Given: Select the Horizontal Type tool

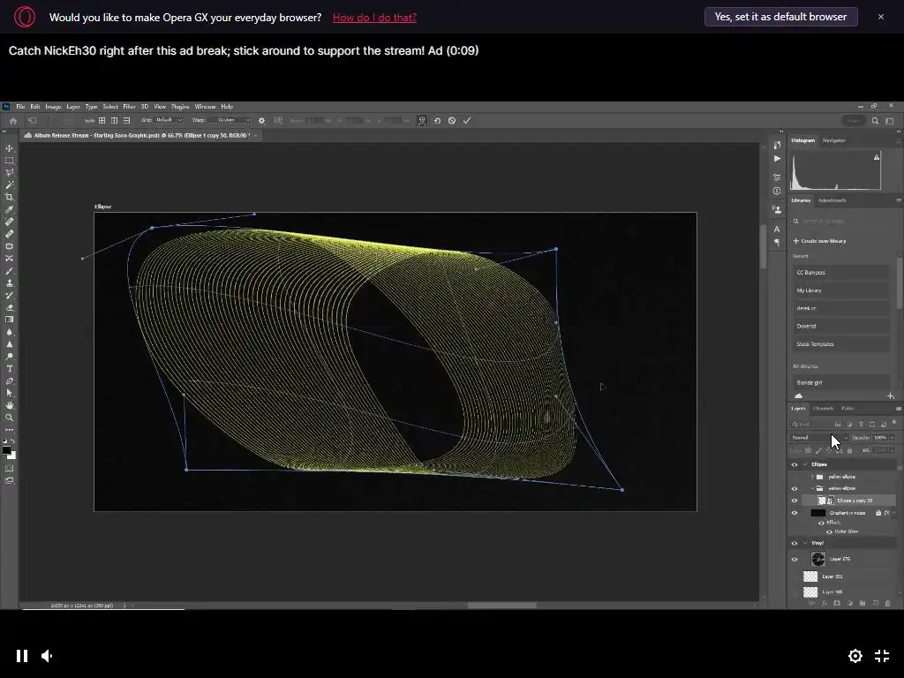Looking at the screenshot, I should 9,368.
